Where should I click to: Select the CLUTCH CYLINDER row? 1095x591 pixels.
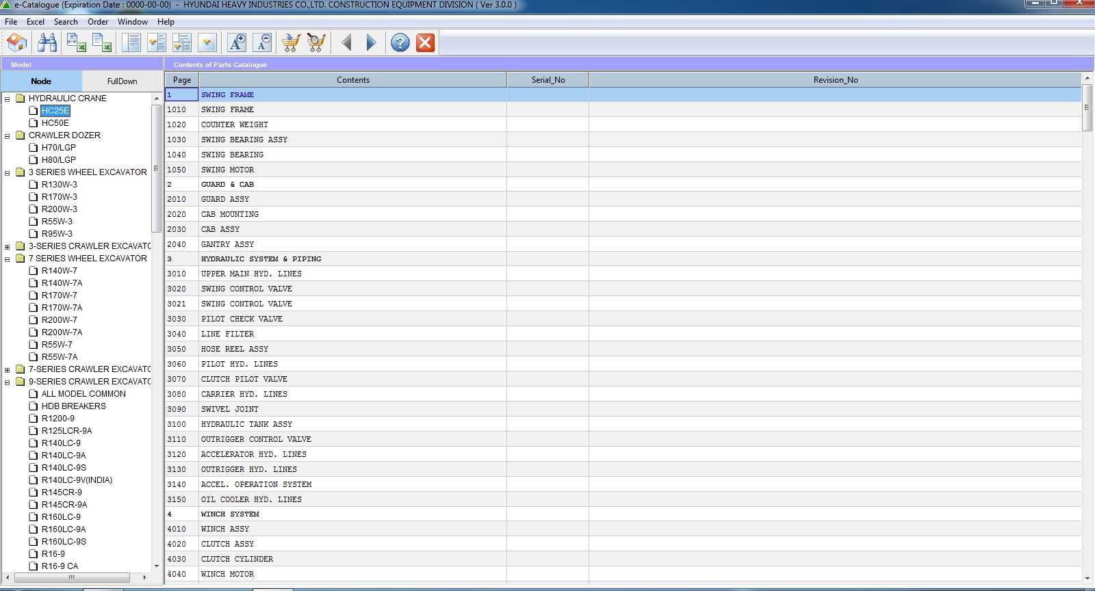click(x=623, y=559)
